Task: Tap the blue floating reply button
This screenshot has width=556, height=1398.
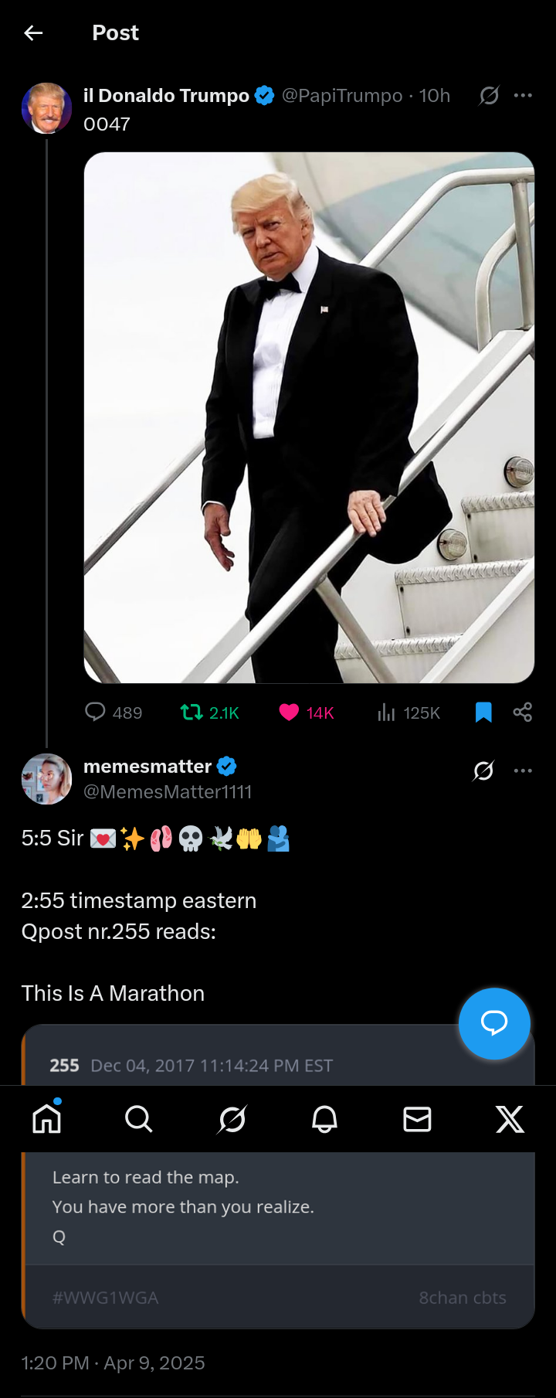Action: coord(494,1023)
